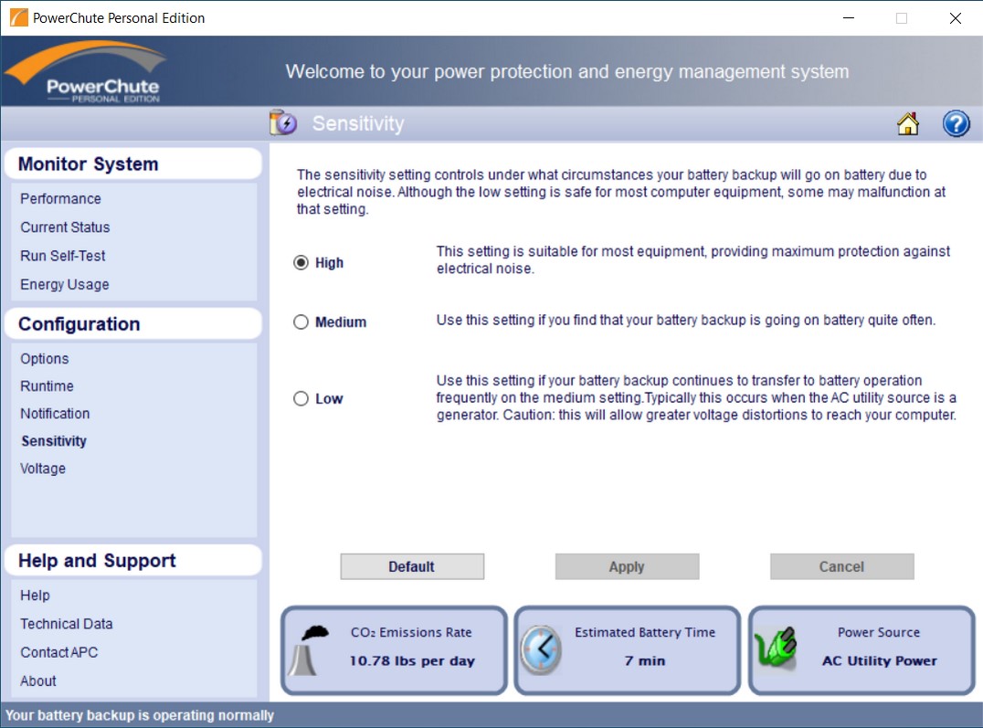Close the PowerChute window
The height and width of the screenshot is (728, 983).
pos(956,18)
